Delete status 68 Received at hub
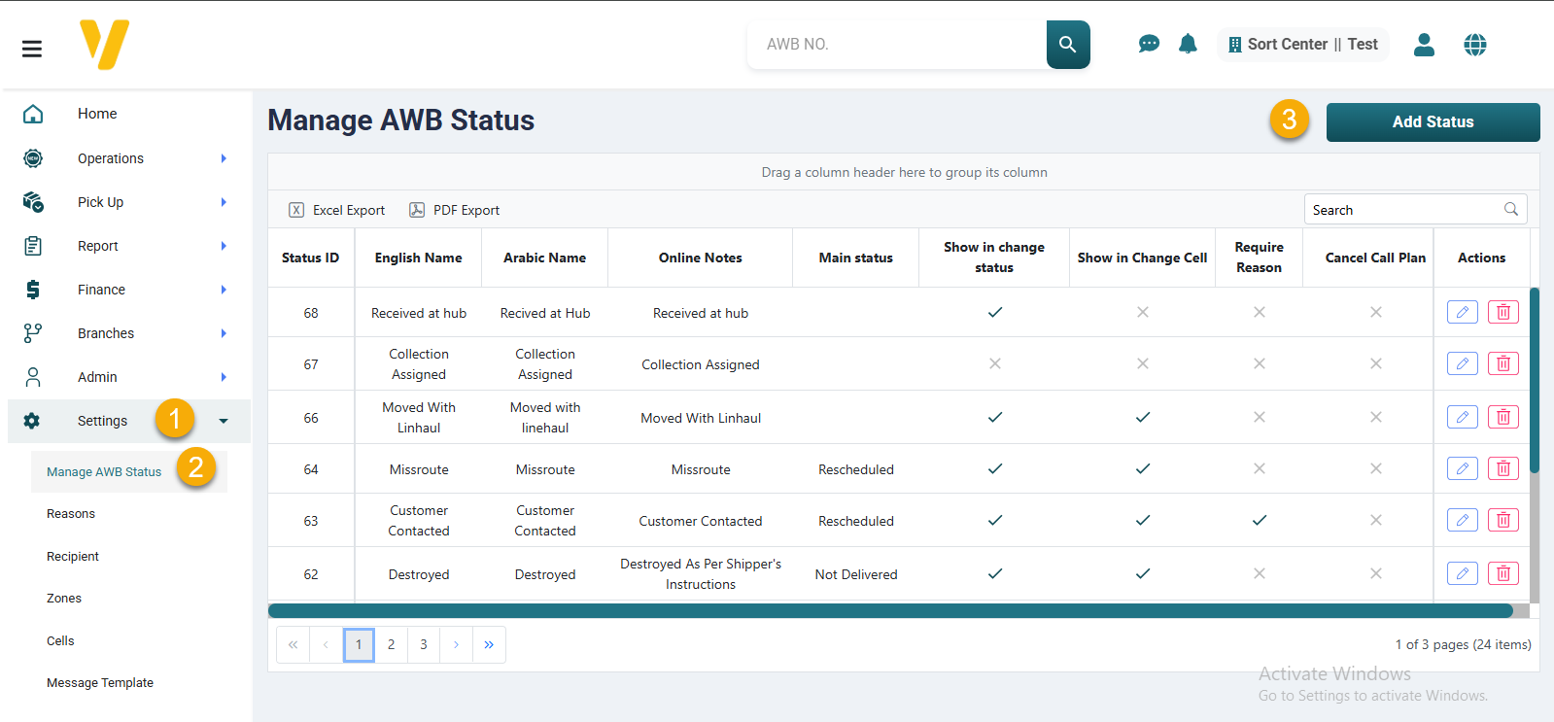The height and width of the screenshot is (722, 1554). coord(1503,312)
